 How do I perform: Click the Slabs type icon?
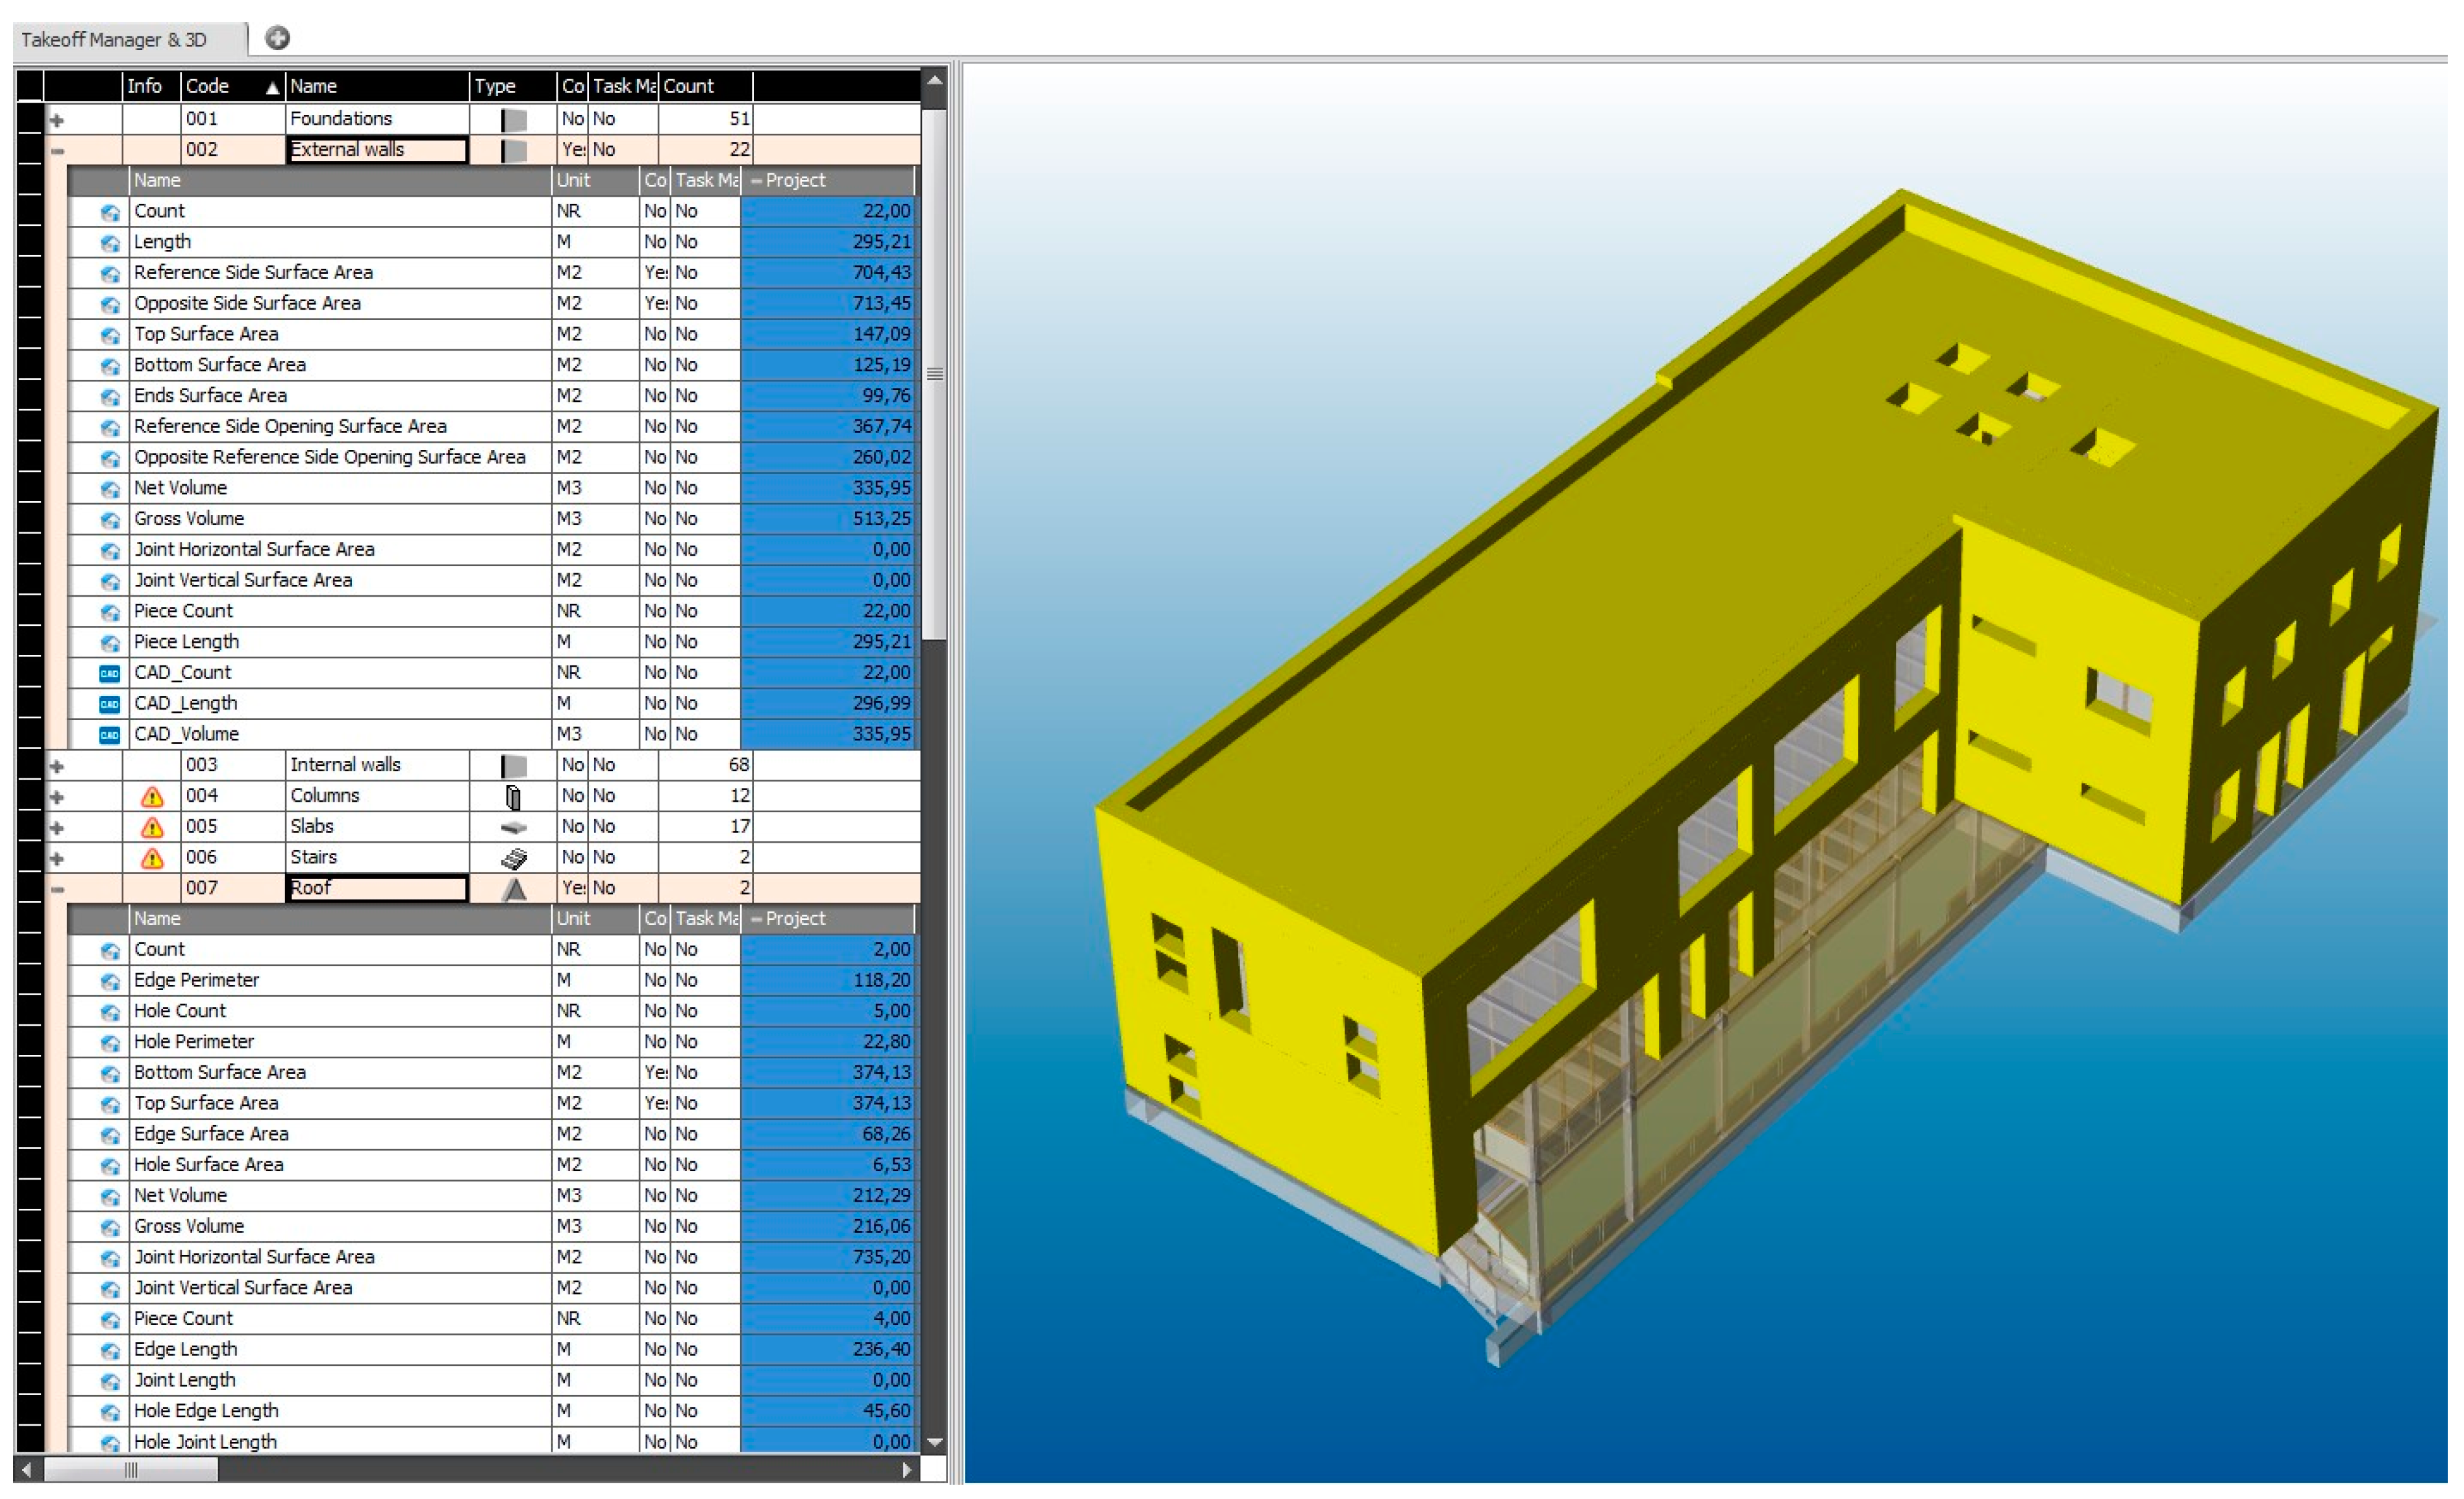[513, 828]
